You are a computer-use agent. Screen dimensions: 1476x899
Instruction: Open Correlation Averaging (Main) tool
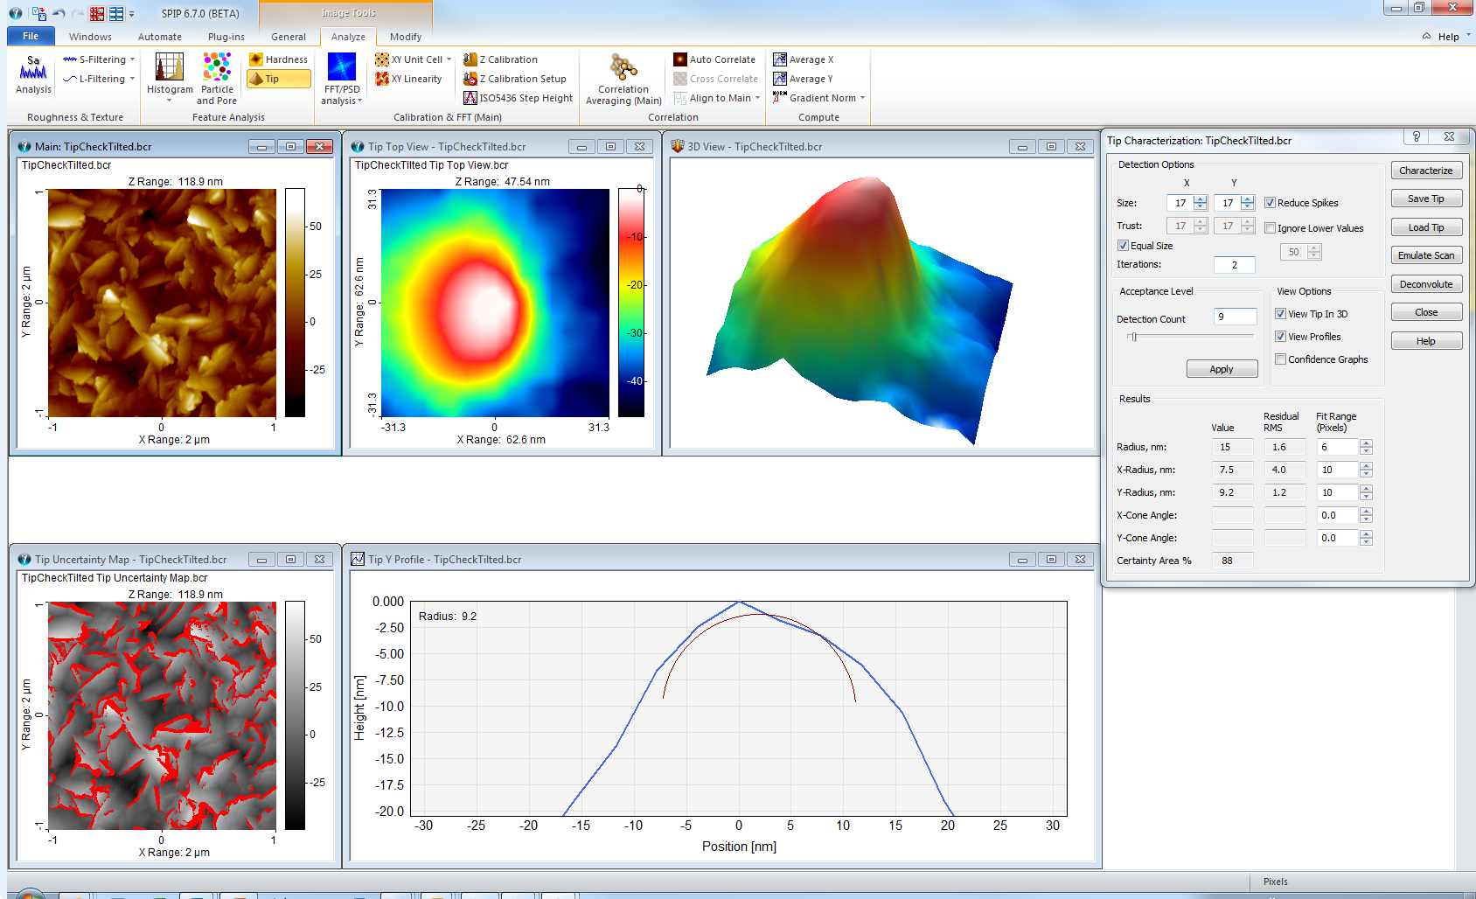(x=623, y=79)
